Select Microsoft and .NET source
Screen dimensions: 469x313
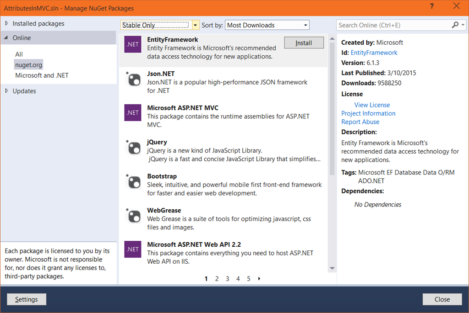click(x=42, y=75)
